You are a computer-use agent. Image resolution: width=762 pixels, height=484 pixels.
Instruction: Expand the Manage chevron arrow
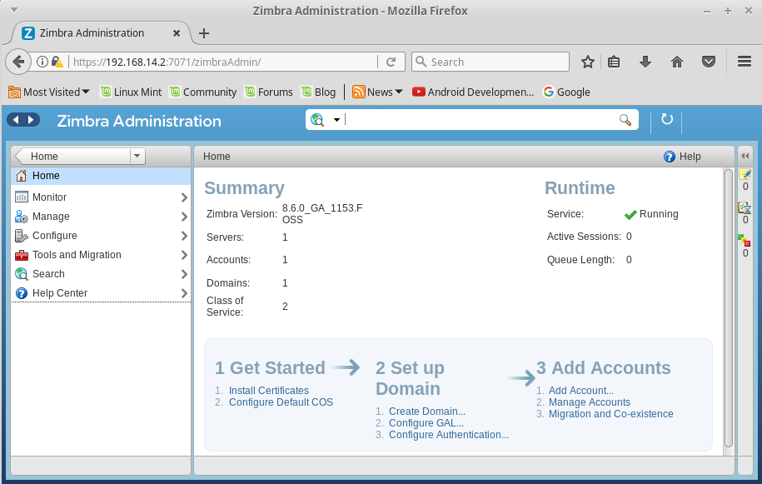[x=184, y=217]
